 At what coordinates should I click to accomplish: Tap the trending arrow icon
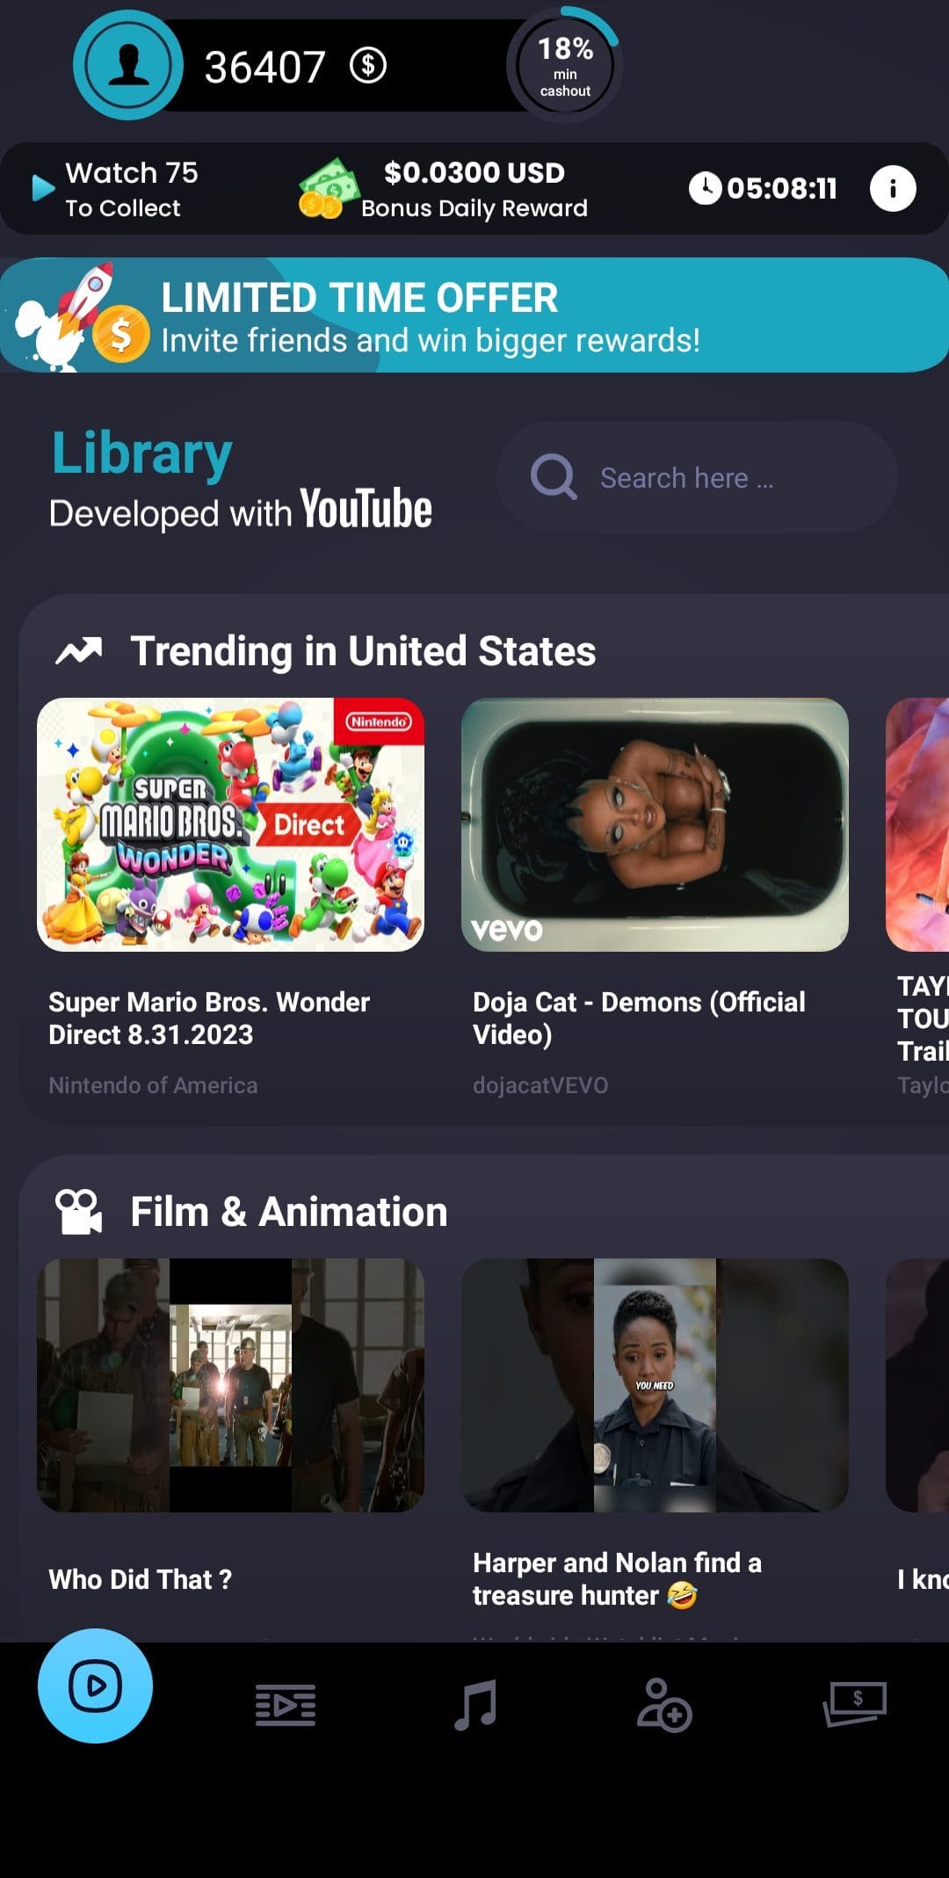point(79,650)
